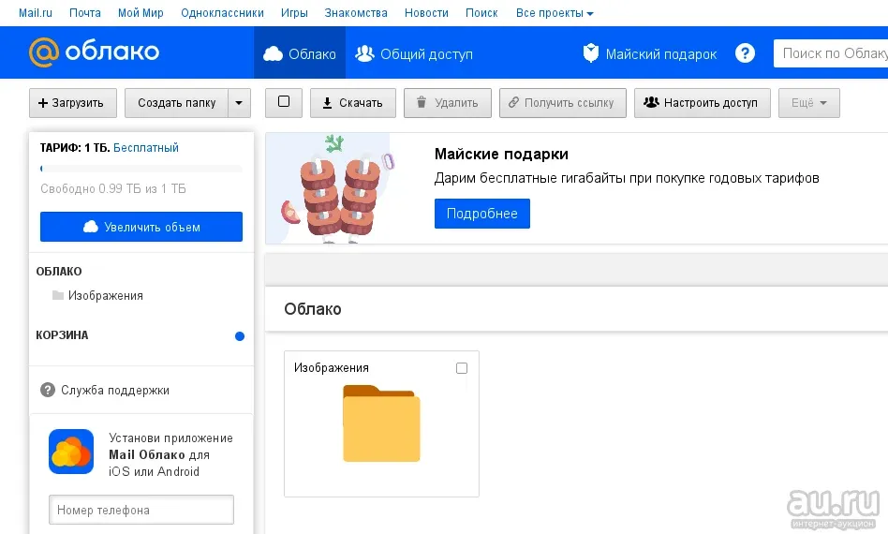Open Новости in the top navigation
This screenshot has height=534, width=888.
[x=426, y=13]
